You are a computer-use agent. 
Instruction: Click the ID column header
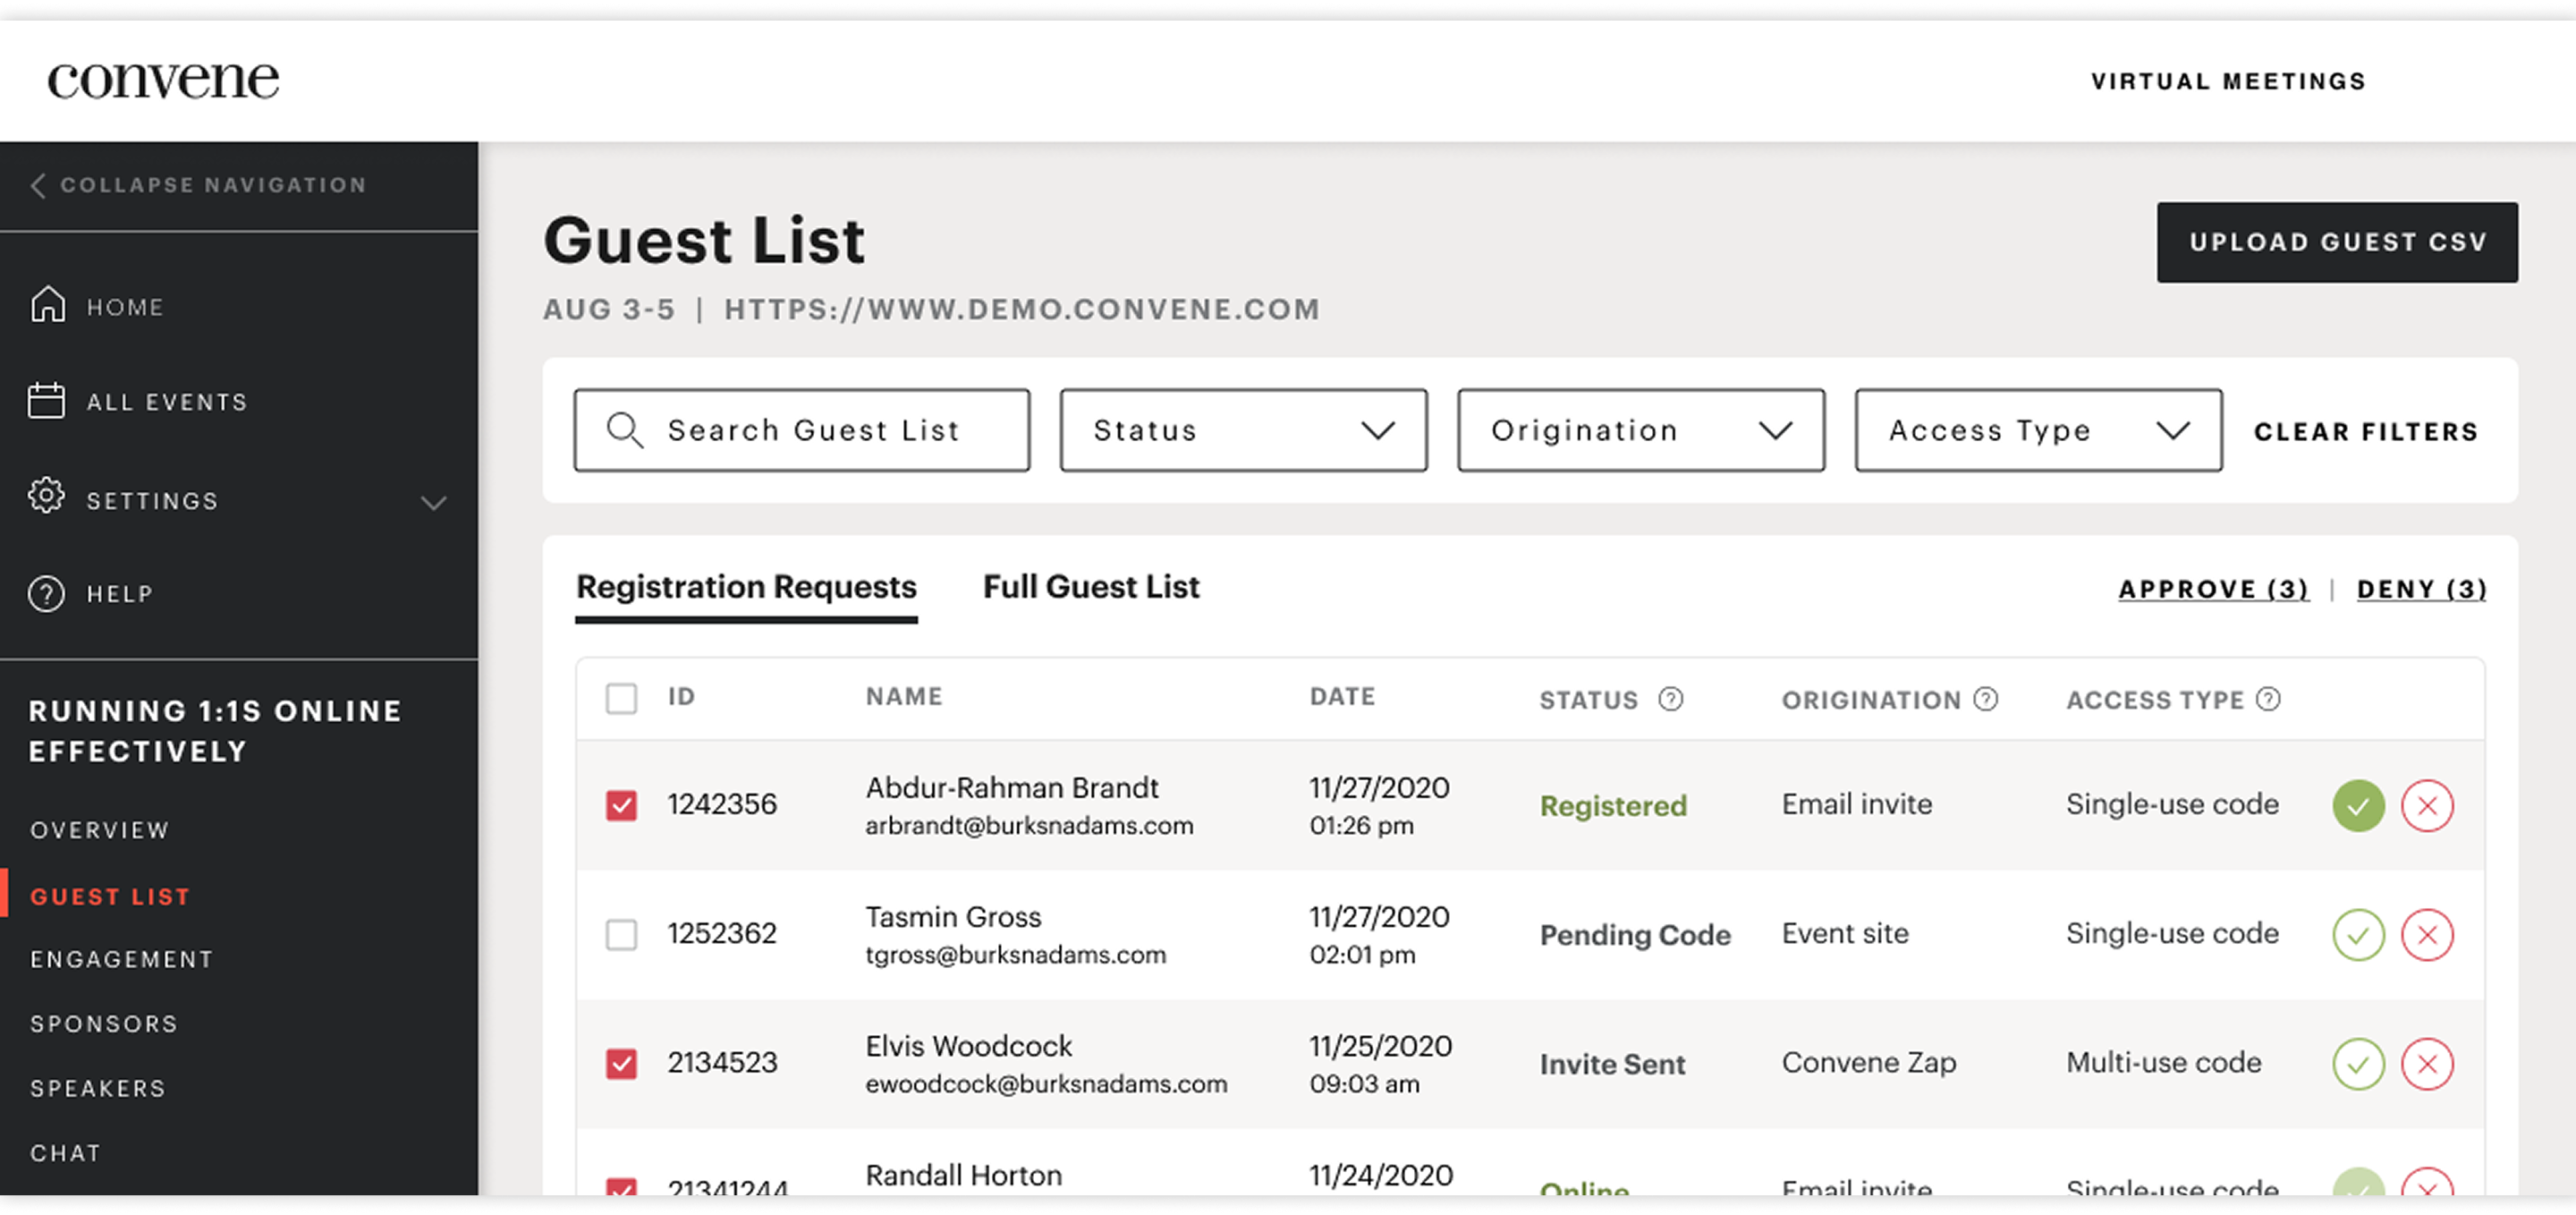point(681,697)
